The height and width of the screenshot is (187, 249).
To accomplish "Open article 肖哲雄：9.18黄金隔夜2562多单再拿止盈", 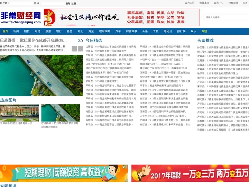I will pyautogui.click(x=165, y=125).
